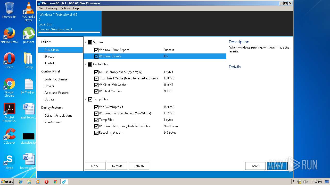The width and height of the screenshot is (330, 185).
Task: Launch CCleaner from the desktop
Action: pyautogui.click(x=9, y=136)
